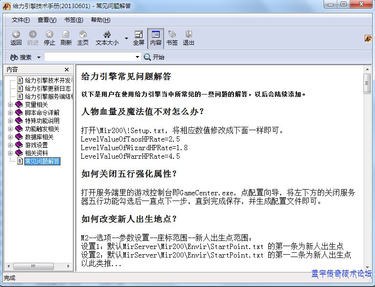The height and width of the screenshot is (287, 375).
Task: Expand the 脚本命令详解 tree node
Action: (10, 113)
